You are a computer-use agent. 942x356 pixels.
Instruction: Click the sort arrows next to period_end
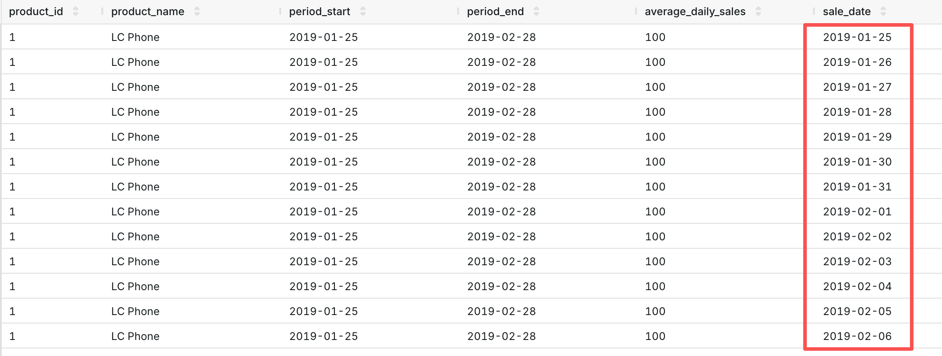(536, 12)
